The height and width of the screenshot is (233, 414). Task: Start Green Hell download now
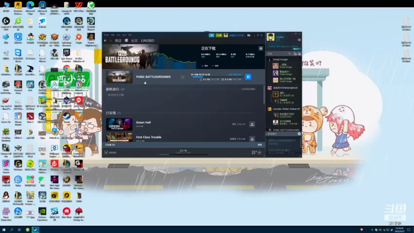tap(252, 124)
